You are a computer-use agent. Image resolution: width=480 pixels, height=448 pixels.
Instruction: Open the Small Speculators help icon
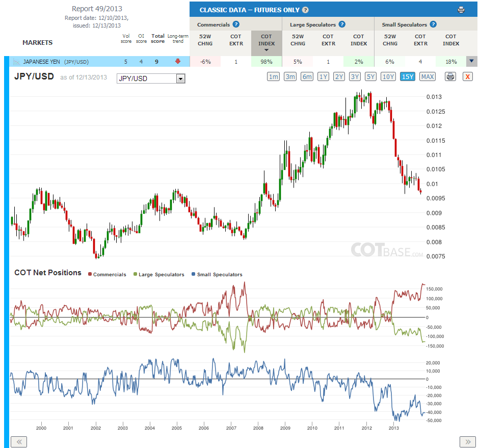(433, 24)
